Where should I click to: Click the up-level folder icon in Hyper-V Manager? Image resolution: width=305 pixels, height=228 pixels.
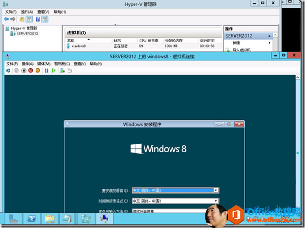22,19
